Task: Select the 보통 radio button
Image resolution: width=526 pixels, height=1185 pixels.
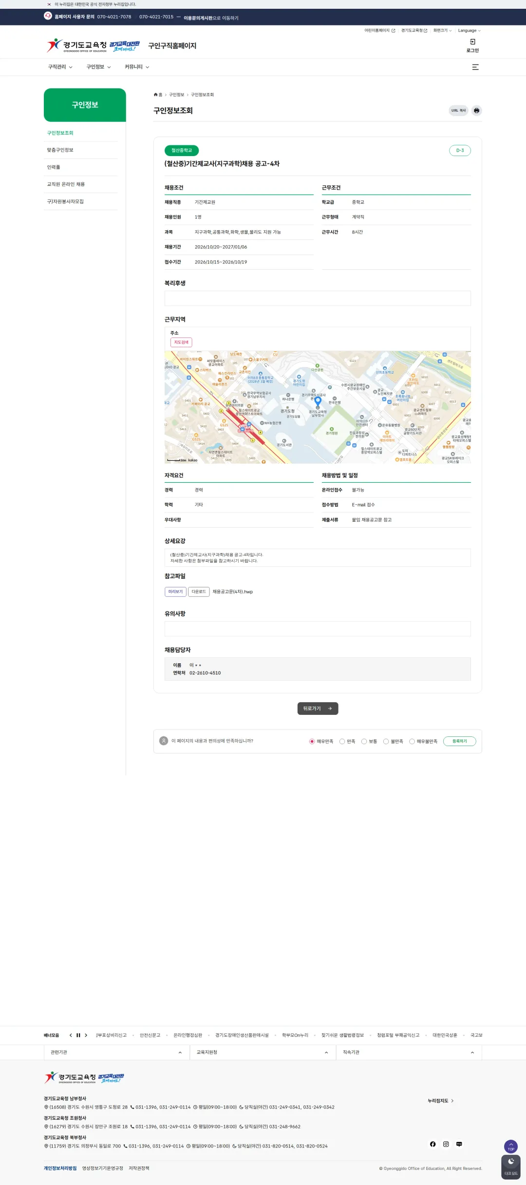Action: tap(364, 741)
